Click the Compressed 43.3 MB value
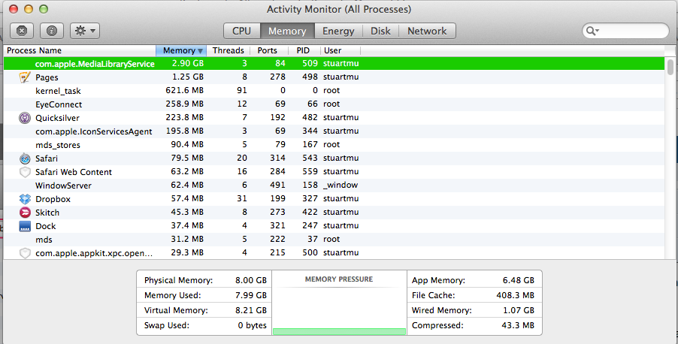Image resolution: width=678 pixels, height=344 pixels. pos(518,325)
